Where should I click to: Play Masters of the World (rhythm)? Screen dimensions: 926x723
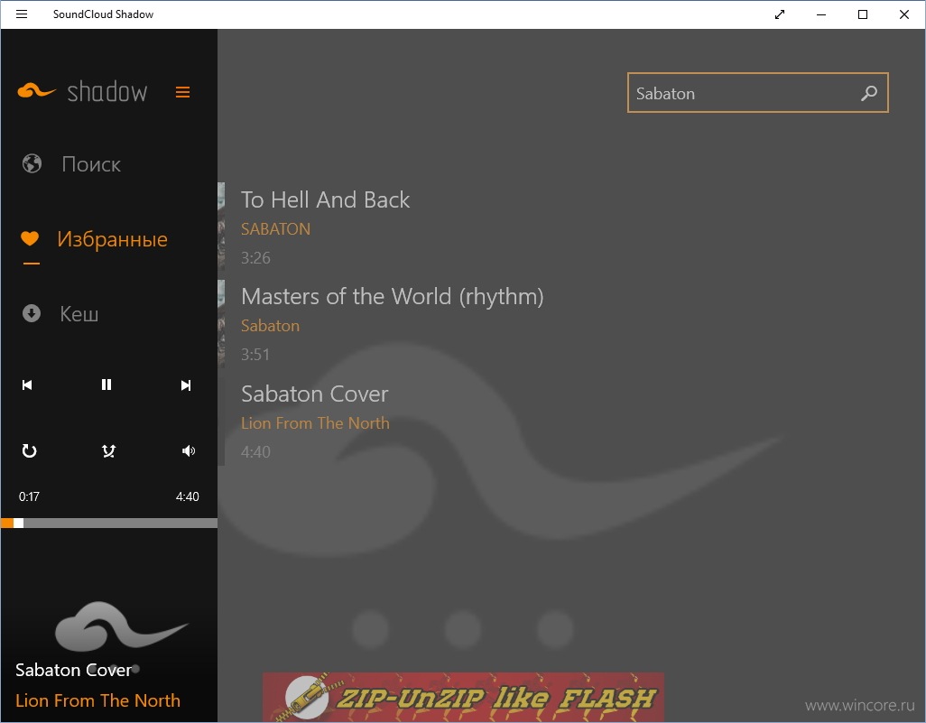pos(392,297)
